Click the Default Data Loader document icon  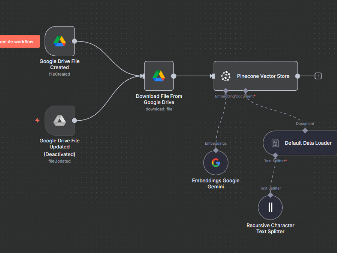(275, 143)
